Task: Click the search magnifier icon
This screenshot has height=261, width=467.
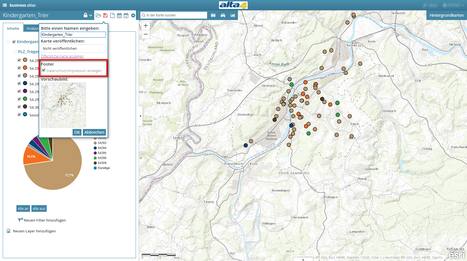Action: click(144, 15)
